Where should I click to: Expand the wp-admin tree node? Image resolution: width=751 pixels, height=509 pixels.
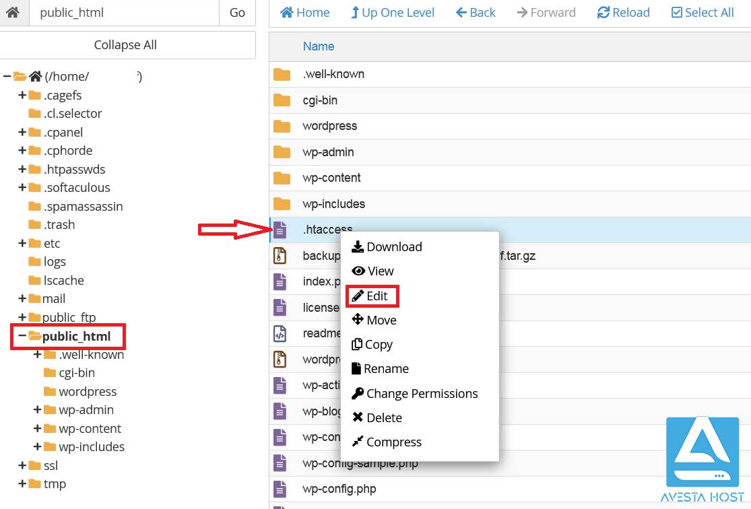38,410
